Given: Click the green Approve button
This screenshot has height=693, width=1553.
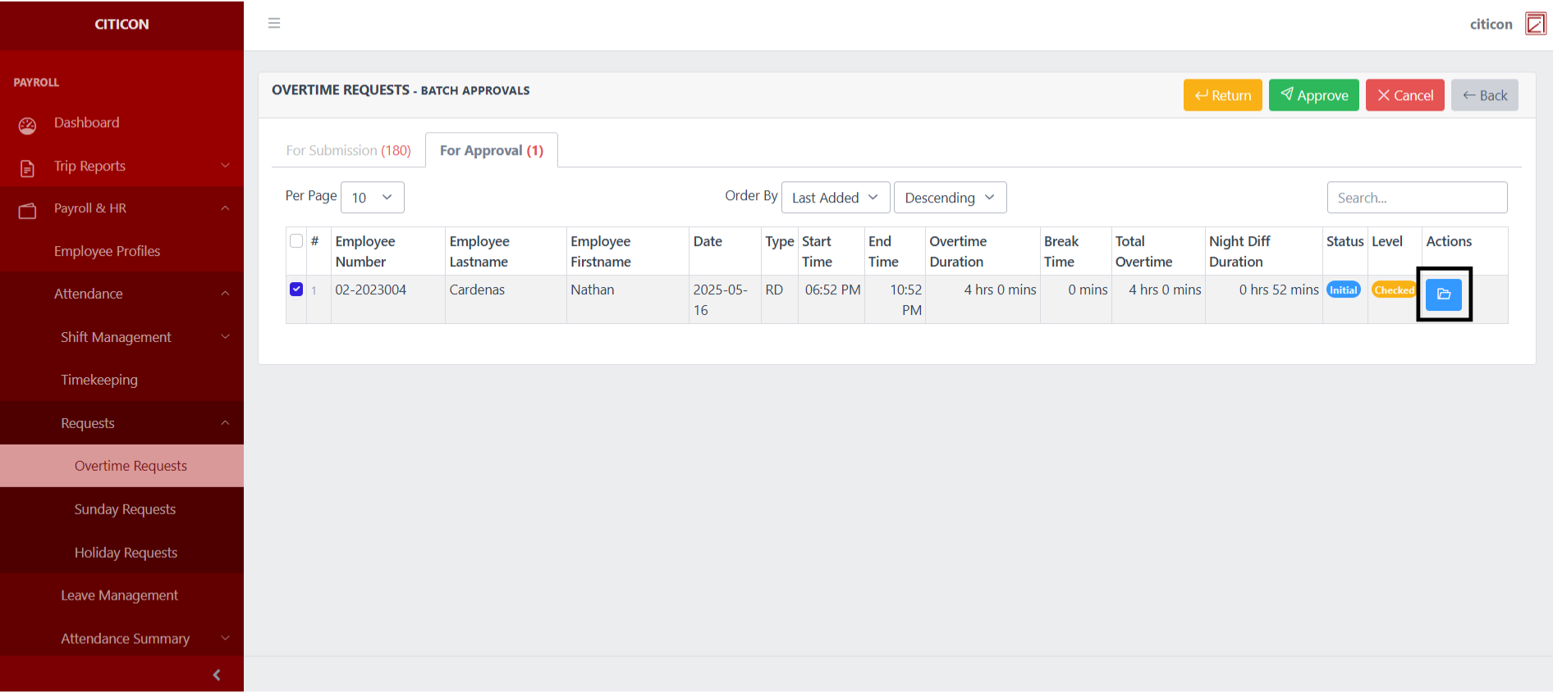Looking at the screenshot, I should (1313, 95).
